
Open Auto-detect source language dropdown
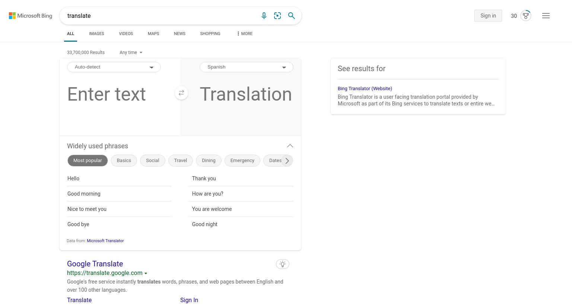pos(114,67)
